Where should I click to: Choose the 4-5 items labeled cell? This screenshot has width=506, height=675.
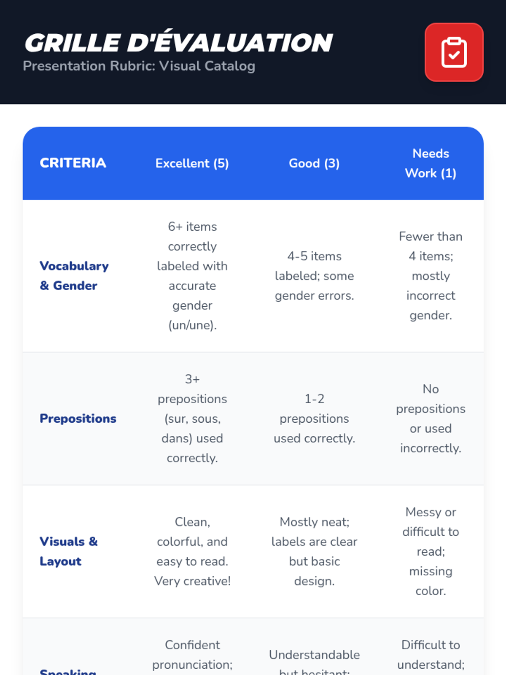tap(314, 276)
